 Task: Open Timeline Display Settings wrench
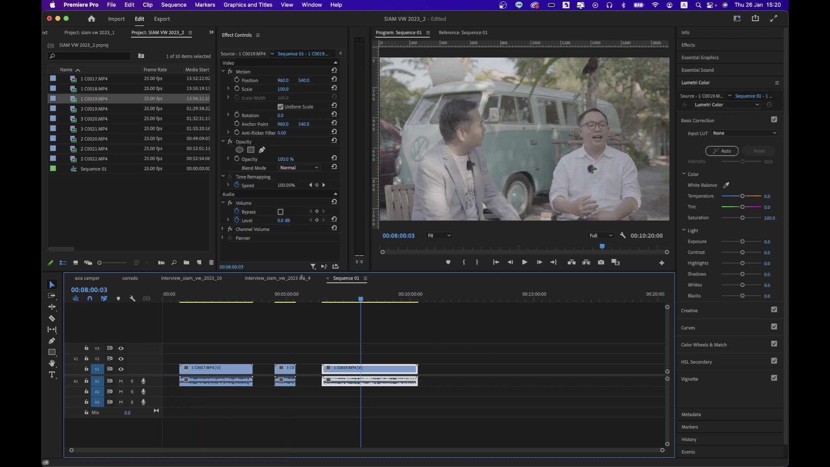pos(132,298)
